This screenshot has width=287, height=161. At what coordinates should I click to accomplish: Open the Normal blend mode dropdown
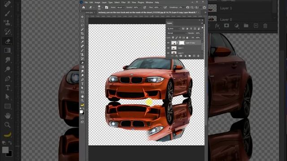177,33
